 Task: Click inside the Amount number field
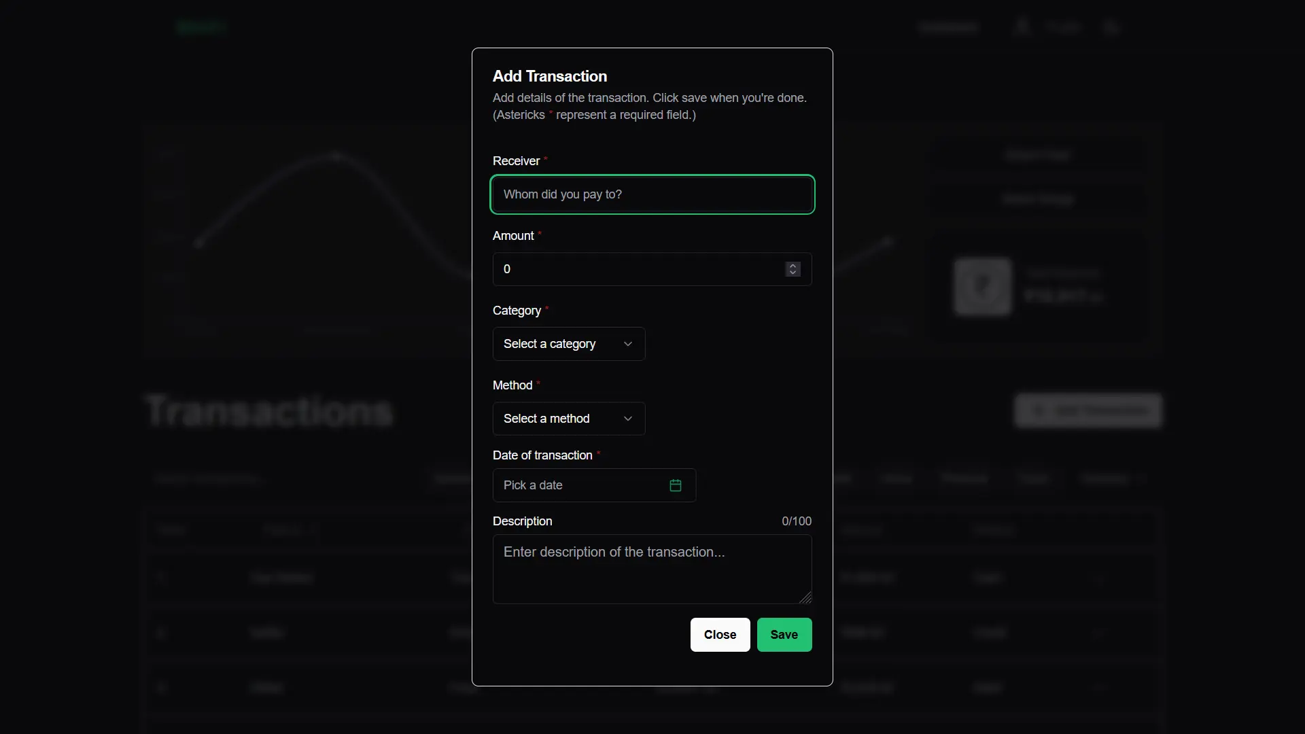point(612,269)
